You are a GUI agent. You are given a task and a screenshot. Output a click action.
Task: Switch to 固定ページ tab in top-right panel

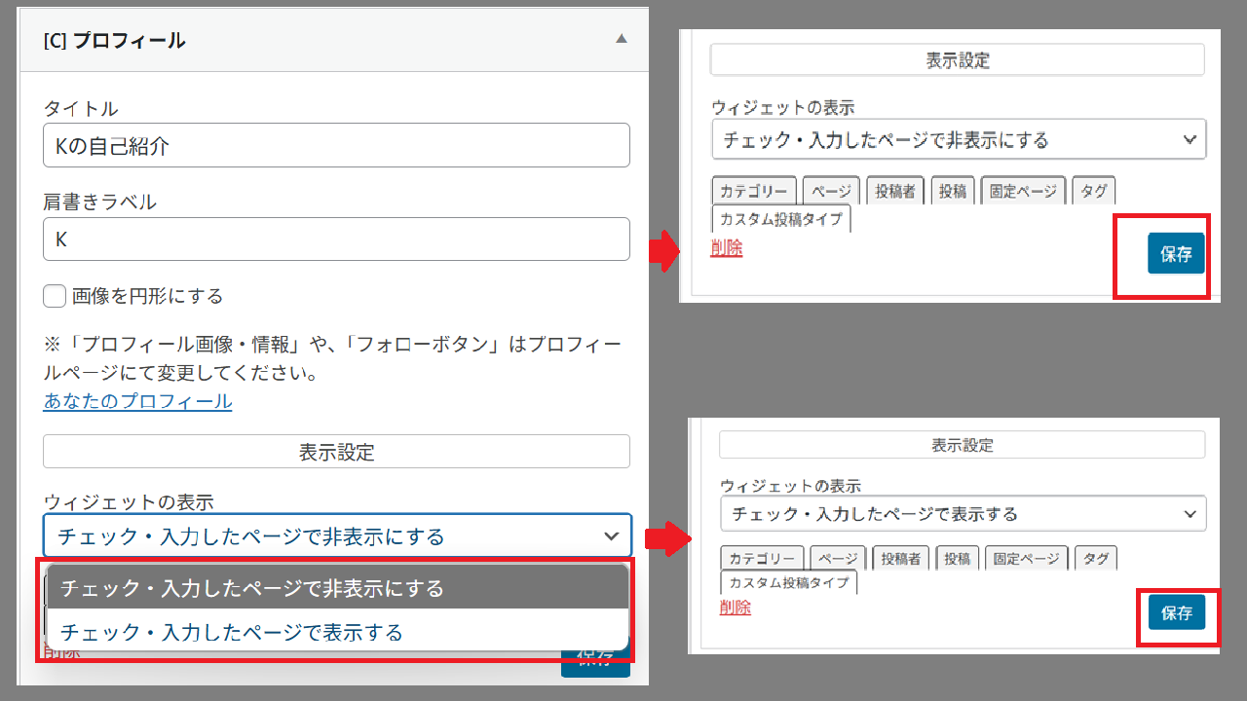coord(1023,191)
